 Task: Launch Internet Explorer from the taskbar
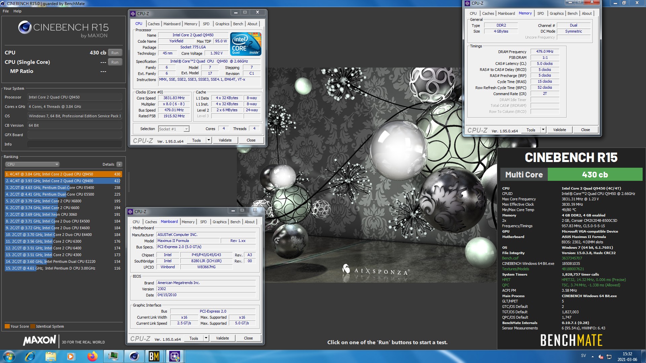pos(30,356)
